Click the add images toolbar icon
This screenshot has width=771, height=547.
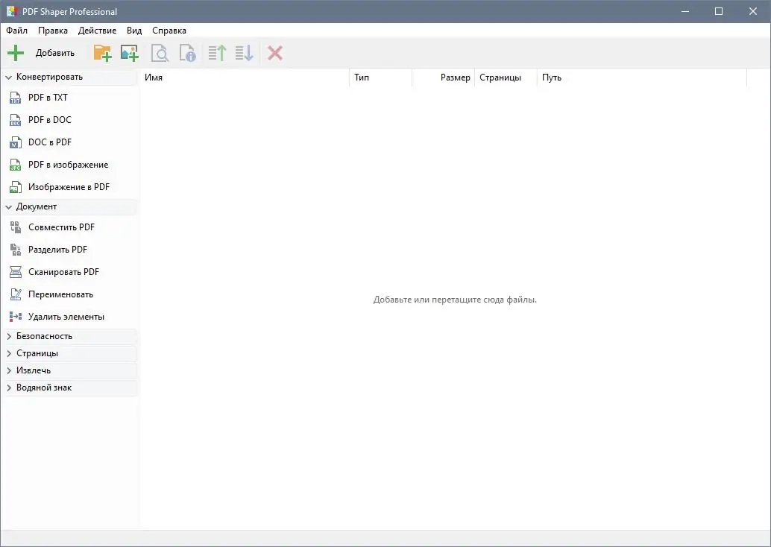point(129,52)
